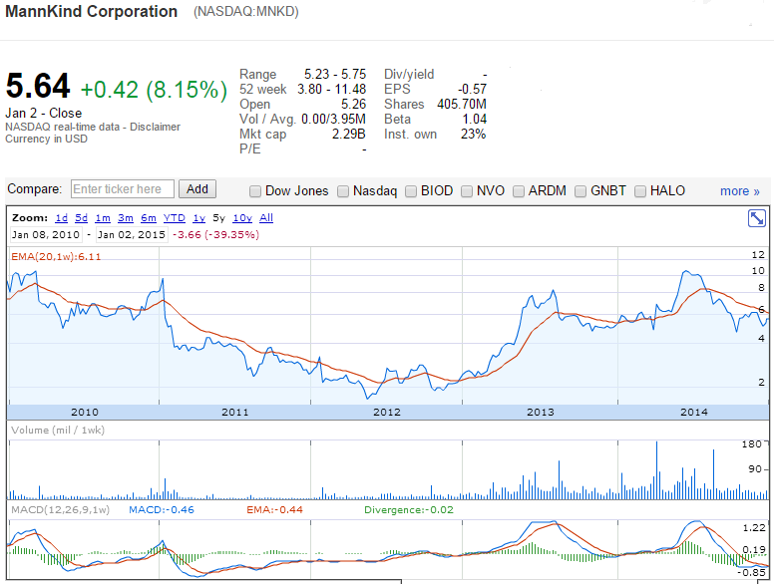
Task: Set chart zoom to 1d
Action: (61, 218)
